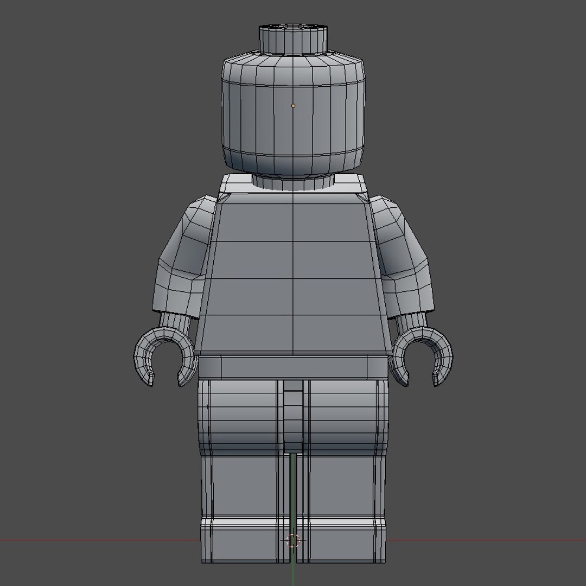Image resolution: width=586 pixels, height=586 pixels.
Task: Select the hip belt piece below torso
Action: pos(293,367)
